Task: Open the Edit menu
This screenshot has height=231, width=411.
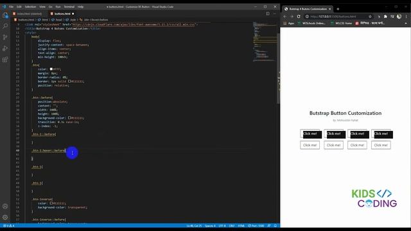Action: coord(19,7)
